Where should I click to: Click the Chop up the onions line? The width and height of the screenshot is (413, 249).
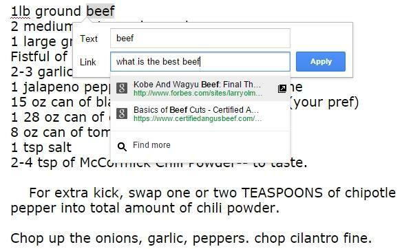click(191, 238)
